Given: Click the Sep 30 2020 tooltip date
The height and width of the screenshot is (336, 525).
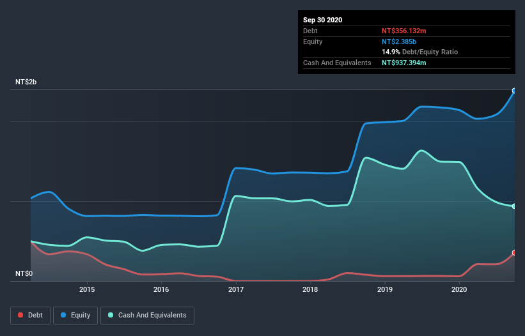Looking at the screenshot, I should (322, 20).
